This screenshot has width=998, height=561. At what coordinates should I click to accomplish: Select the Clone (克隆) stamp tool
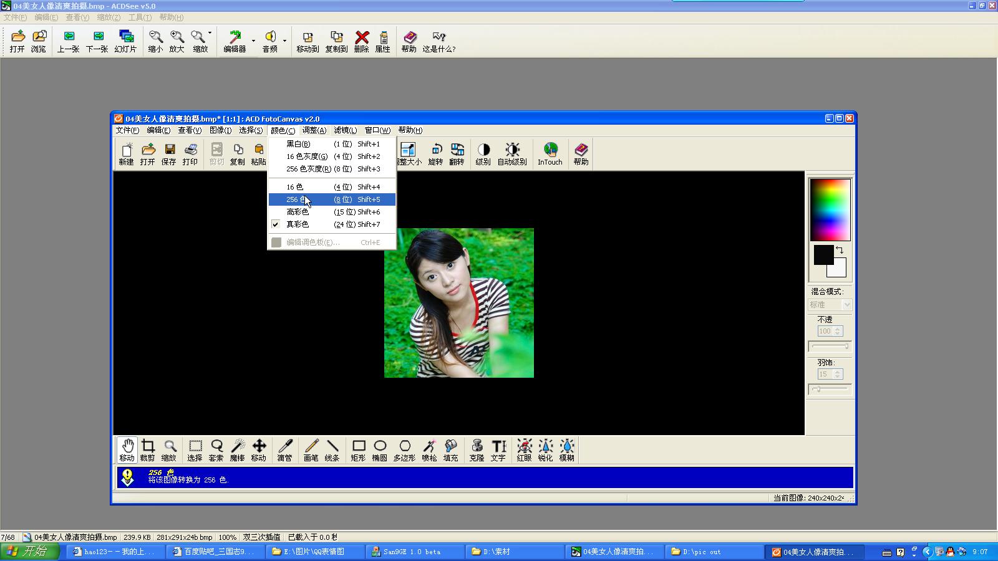[x=477, y=449]
